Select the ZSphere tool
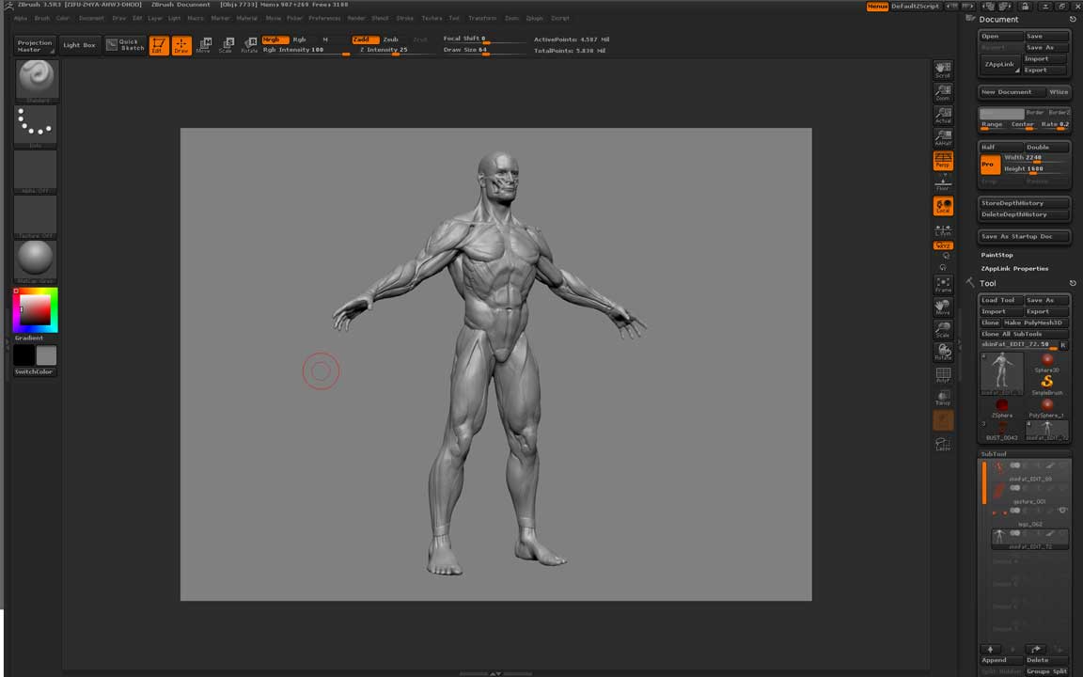 [1002, 407]
